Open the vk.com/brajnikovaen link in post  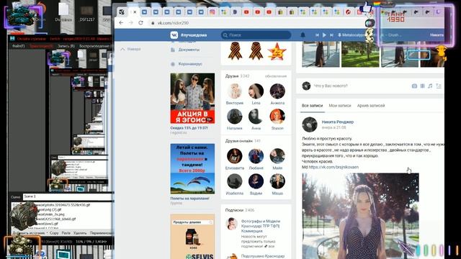tap(334, 167)
